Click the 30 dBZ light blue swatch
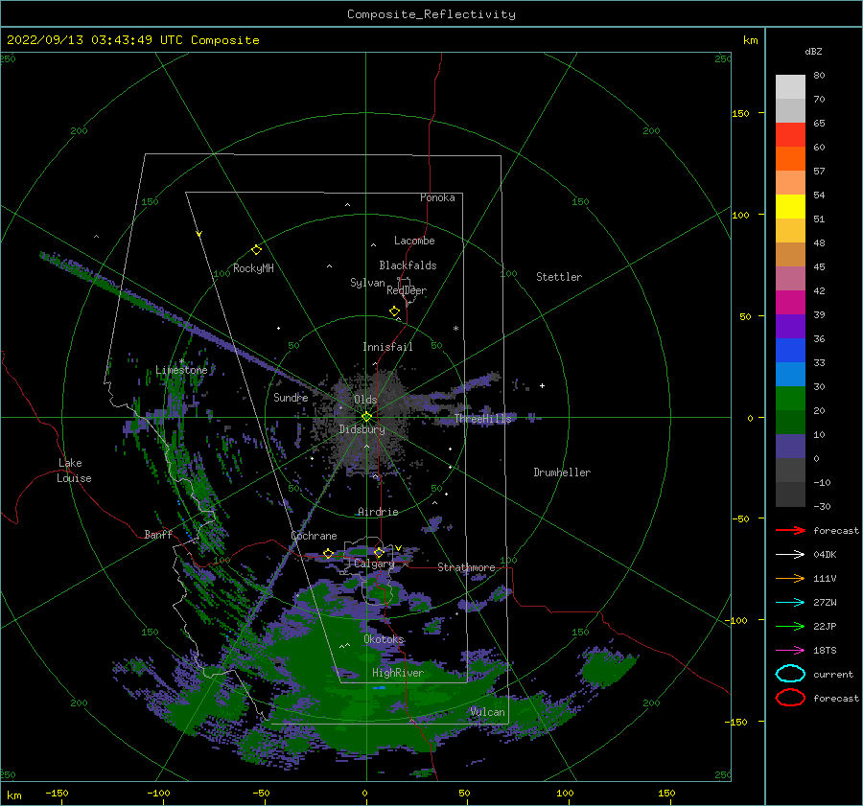Viewport: 863px width, 806px height. 790,375
